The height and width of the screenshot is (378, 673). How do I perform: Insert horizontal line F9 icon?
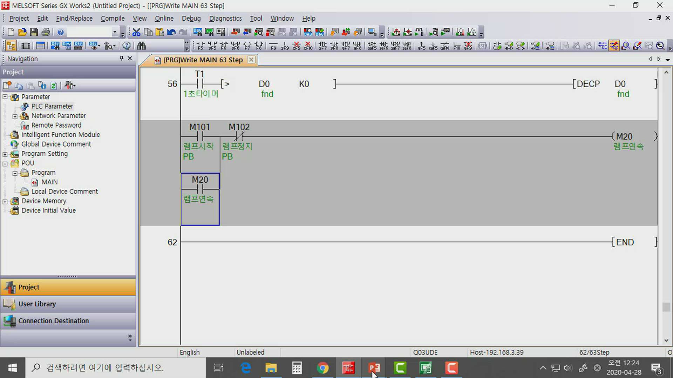click(x=273, y=46)
